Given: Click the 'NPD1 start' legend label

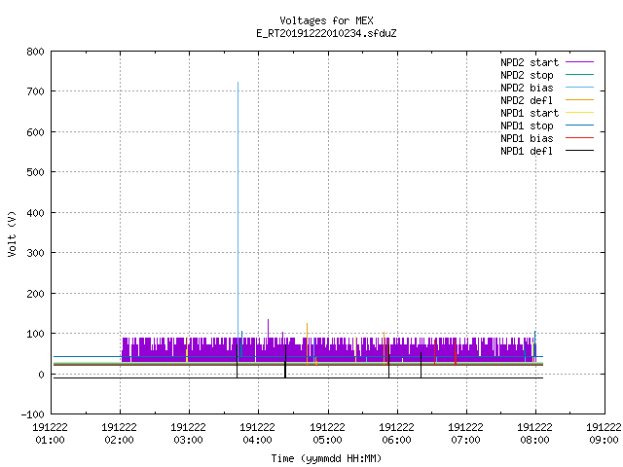Looking at the screenshot, I should pyautogui.click(x=530, y=113).
